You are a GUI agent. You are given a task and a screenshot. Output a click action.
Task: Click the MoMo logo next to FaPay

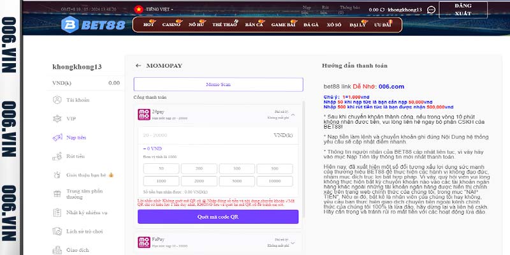pyautogui.click(x=144, y=242)
